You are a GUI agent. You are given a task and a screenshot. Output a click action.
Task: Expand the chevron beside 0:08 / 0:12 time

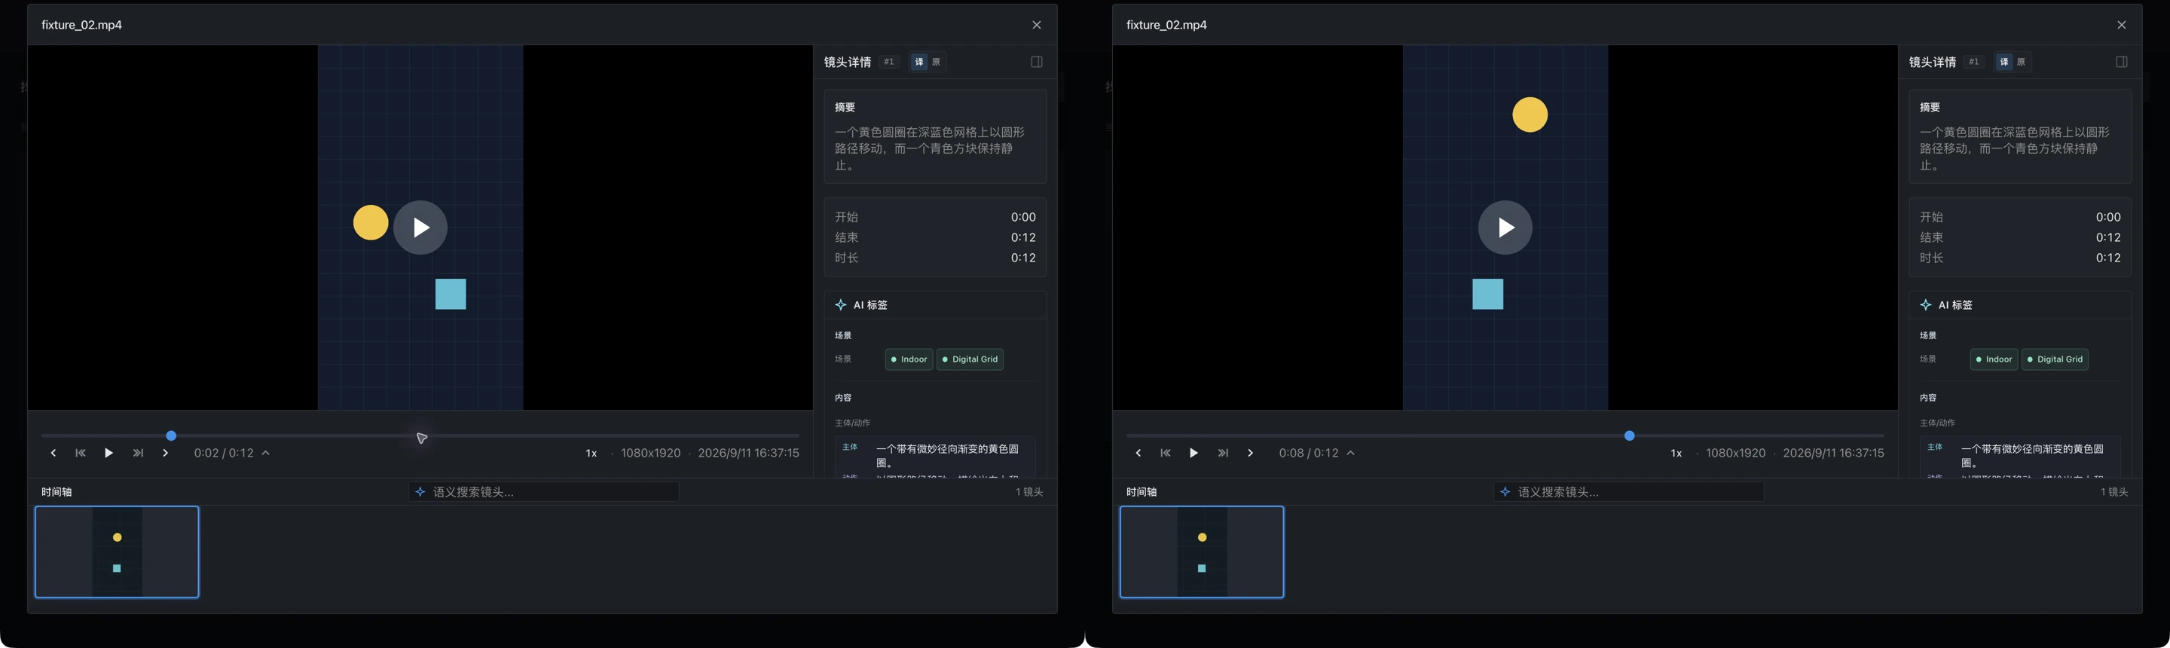pos(1350,454)
